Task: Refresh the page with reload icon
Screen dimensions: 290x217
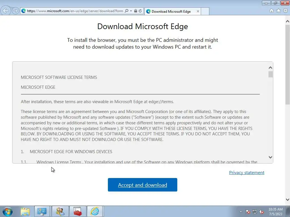Action: tap(140, 11)
